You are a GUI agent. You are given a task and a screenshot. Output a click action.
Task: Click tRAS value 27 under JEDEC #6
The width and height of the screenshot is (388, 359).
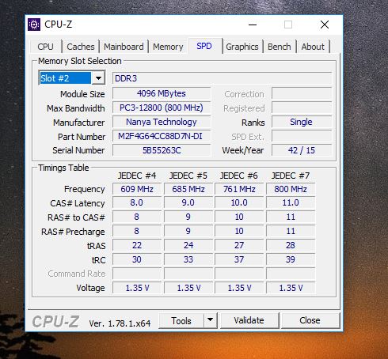click(239, 245)
